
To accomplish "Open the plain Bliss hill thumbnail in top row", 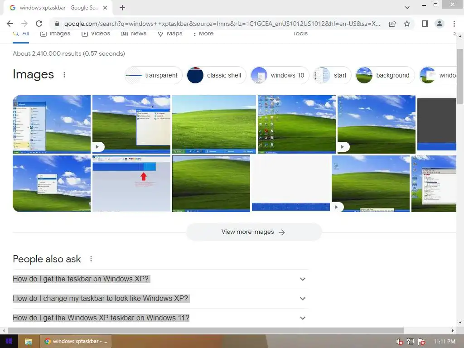I will tap(214, 124).
